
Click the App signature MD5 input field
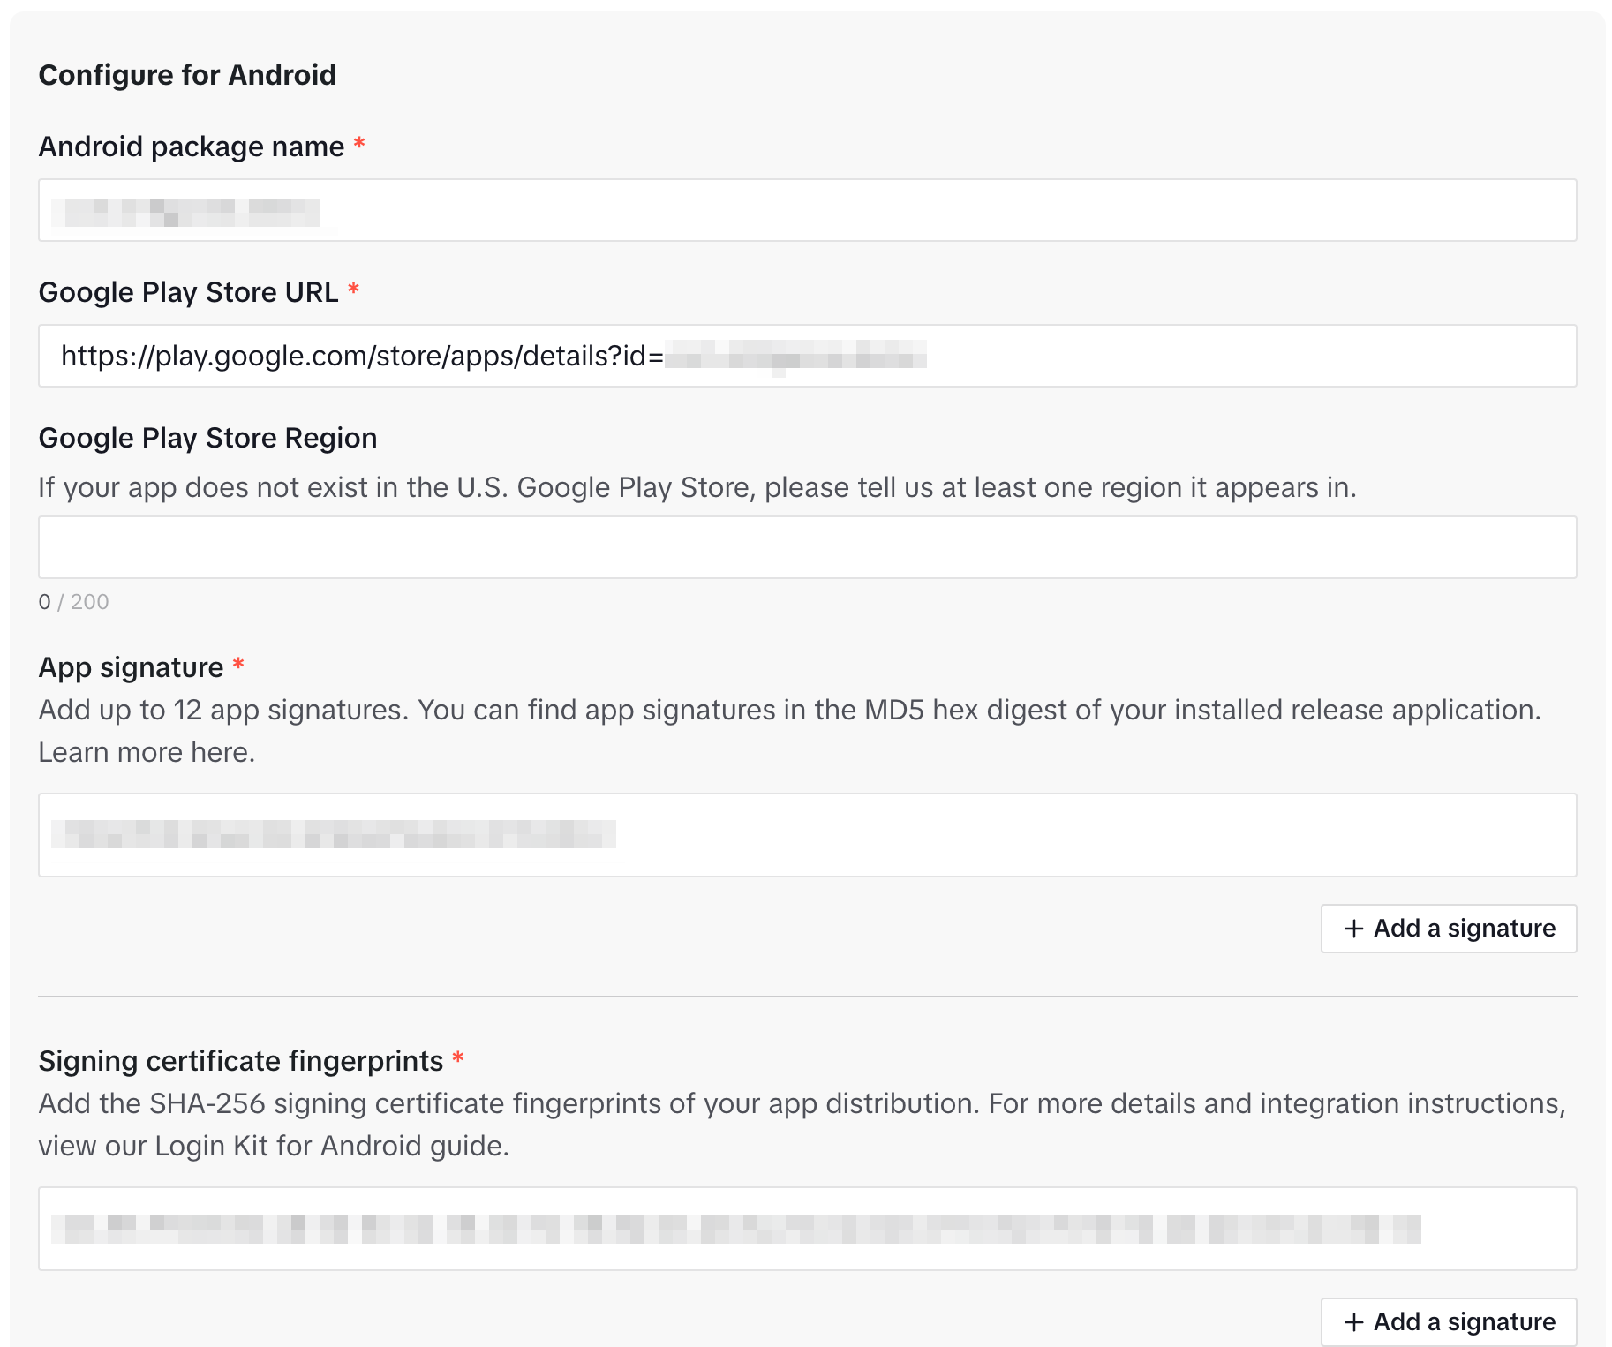pyautogui.click(x=1059, y=835)
